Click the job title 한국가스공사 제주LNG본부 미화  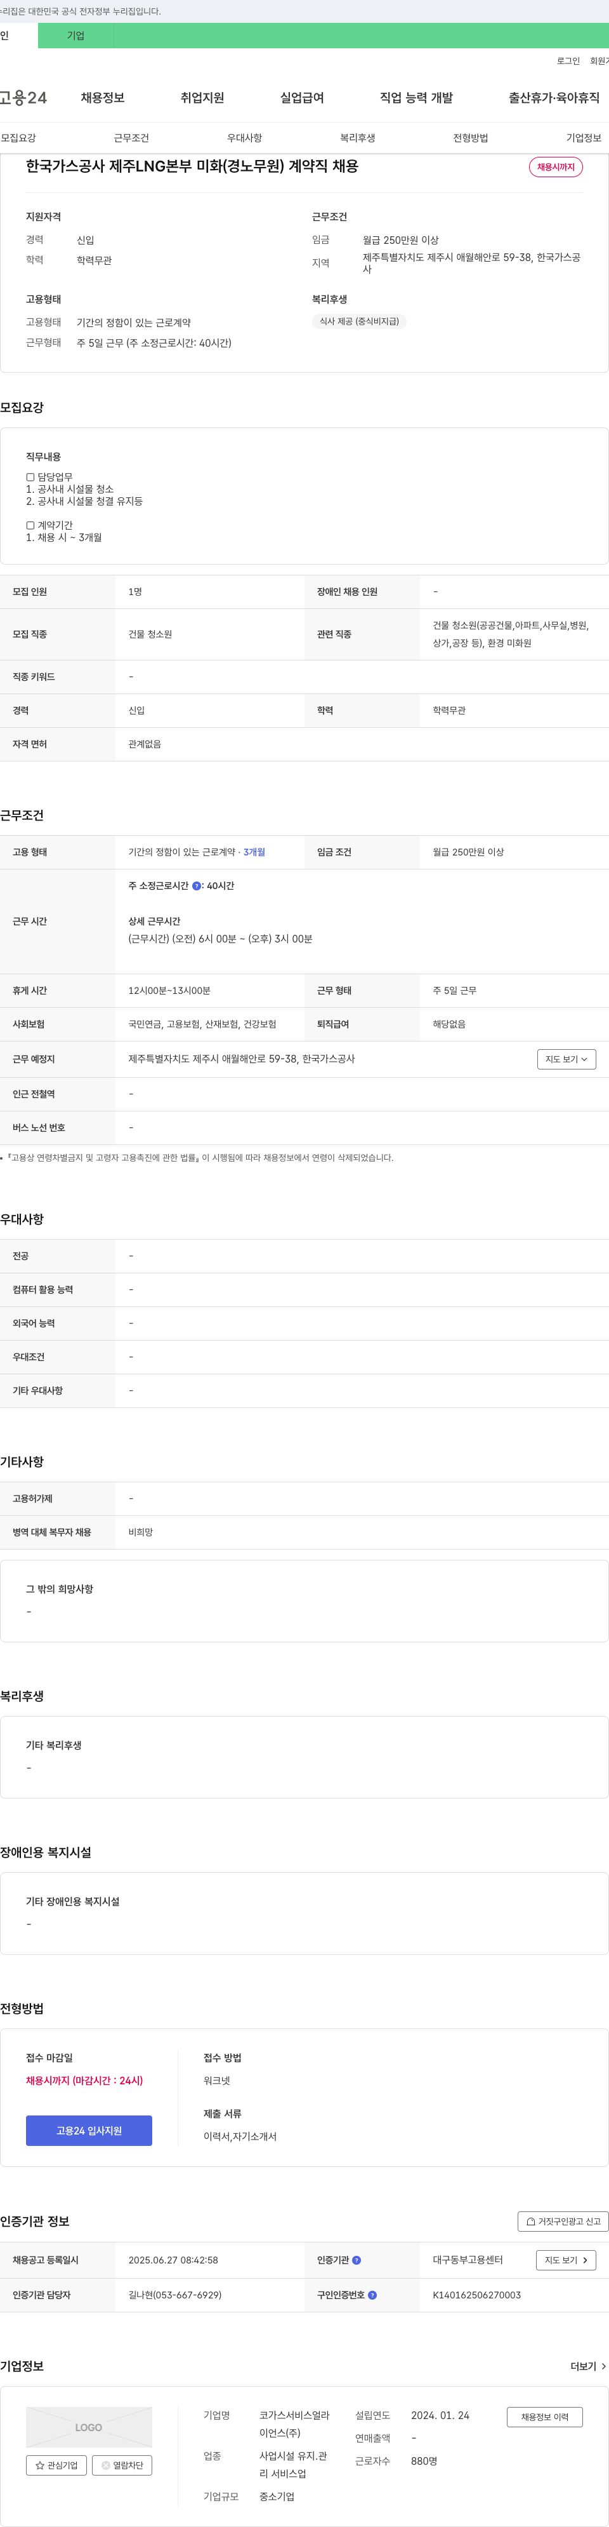click(192, 167)
